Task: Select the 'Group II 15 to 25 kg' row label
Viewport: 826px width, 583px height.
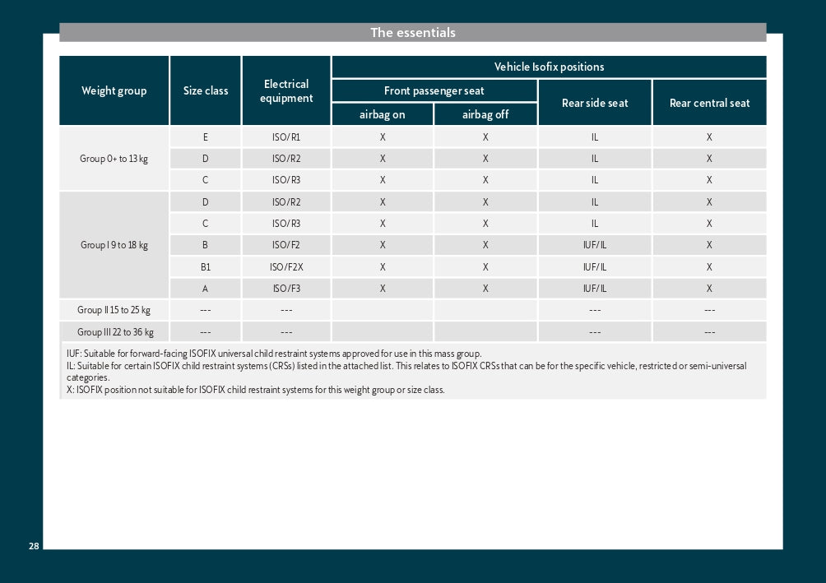Action: tap(114, 310)
